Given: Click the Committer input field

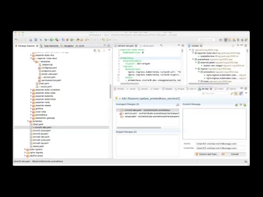Looking at the screenshot, I should pos(221,148).
